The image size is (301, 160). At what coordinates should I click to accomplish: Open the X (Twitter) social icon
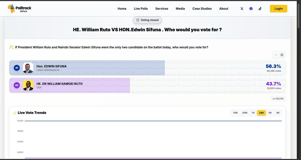(x=242, y=8)
